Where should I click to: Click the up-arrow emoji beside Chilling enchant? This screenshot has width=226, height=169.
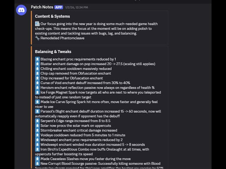pyautogui.click(x=37, y=69)
